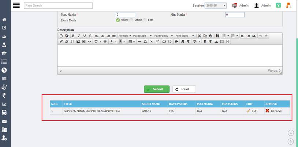Select the Online exam mode radio button
This screenshot has width=298, height=147.
pos(118,20)
